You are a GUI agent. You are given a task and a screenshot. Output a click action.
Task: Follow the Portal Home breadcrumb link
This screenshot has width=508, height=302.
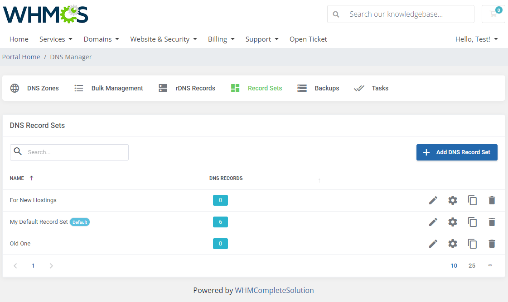click(x=21, y=57)
